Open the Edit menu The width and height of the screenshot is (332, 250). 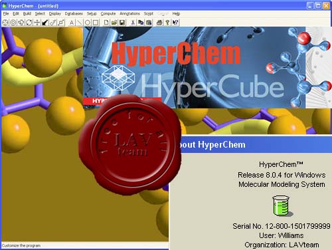(x=16, y=14)
